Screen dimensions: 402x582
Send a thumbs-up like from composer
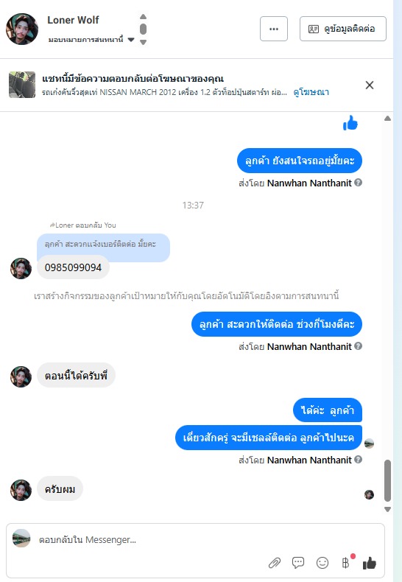click(x=370, y=563)
